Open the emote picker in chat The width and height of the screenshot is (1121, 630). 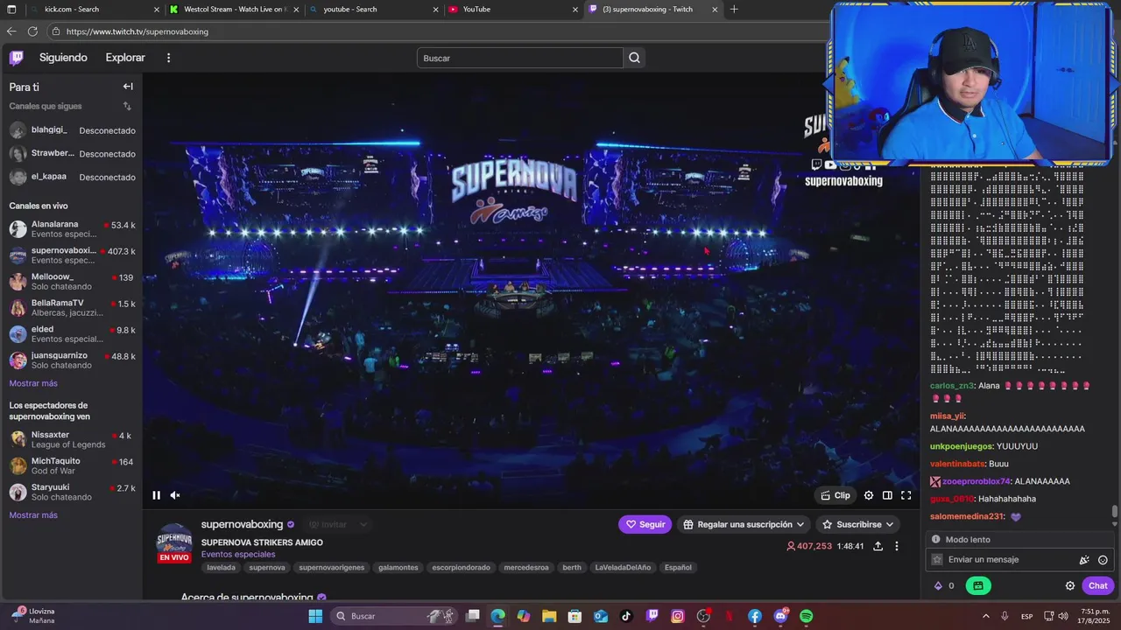pos(1103,560)
